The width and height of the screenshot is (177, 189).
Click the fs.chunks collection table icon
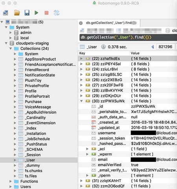[21, 171]
